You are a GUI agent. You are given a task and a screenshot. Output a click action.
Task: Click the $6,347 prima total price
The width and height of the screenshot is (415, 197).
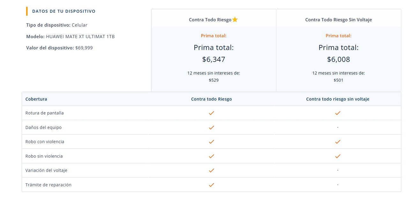[x=214, y=59]
